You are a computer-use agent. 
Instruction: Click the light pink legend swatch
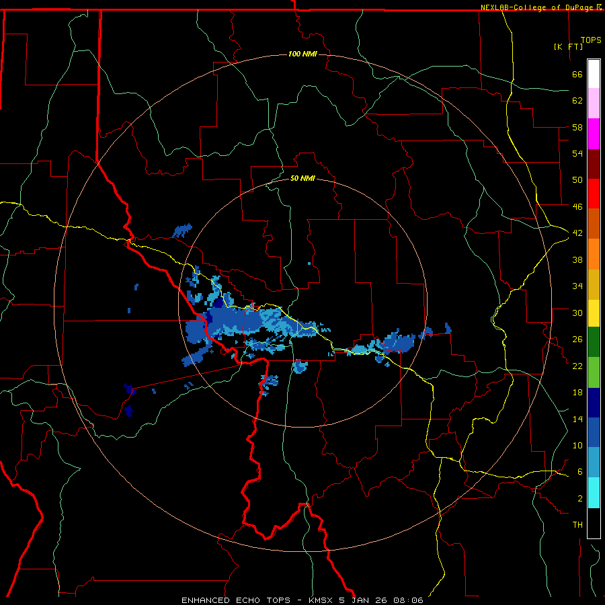(x=594, y=104)
